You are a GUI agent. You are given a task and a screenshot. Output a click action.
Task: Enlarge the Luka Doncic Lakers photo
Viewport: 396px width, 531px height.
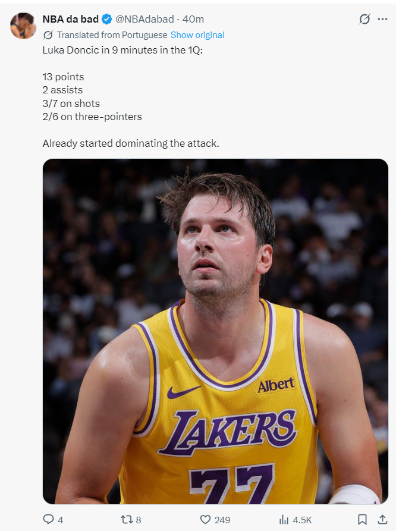coord(215,331)
